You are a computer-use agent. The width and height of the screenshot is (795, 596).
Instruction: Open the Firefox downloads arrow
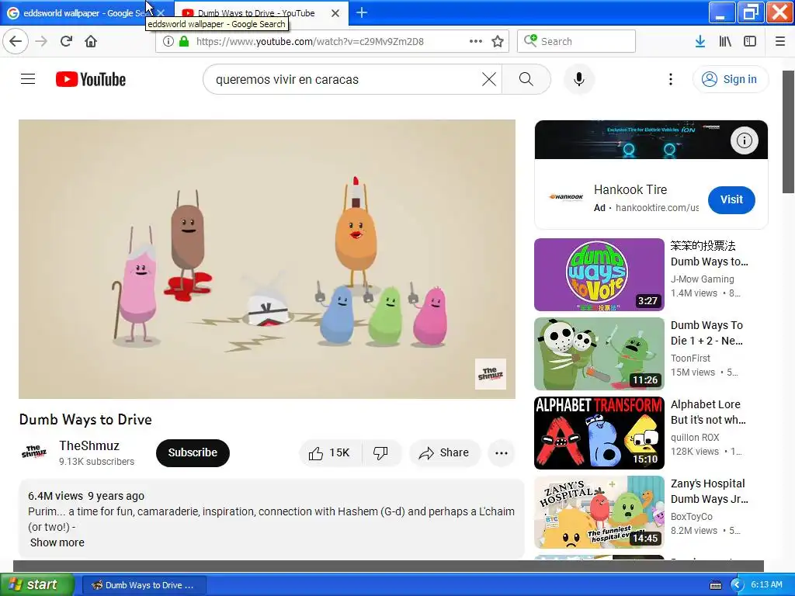pyautogui.click(x=700, y=41)
